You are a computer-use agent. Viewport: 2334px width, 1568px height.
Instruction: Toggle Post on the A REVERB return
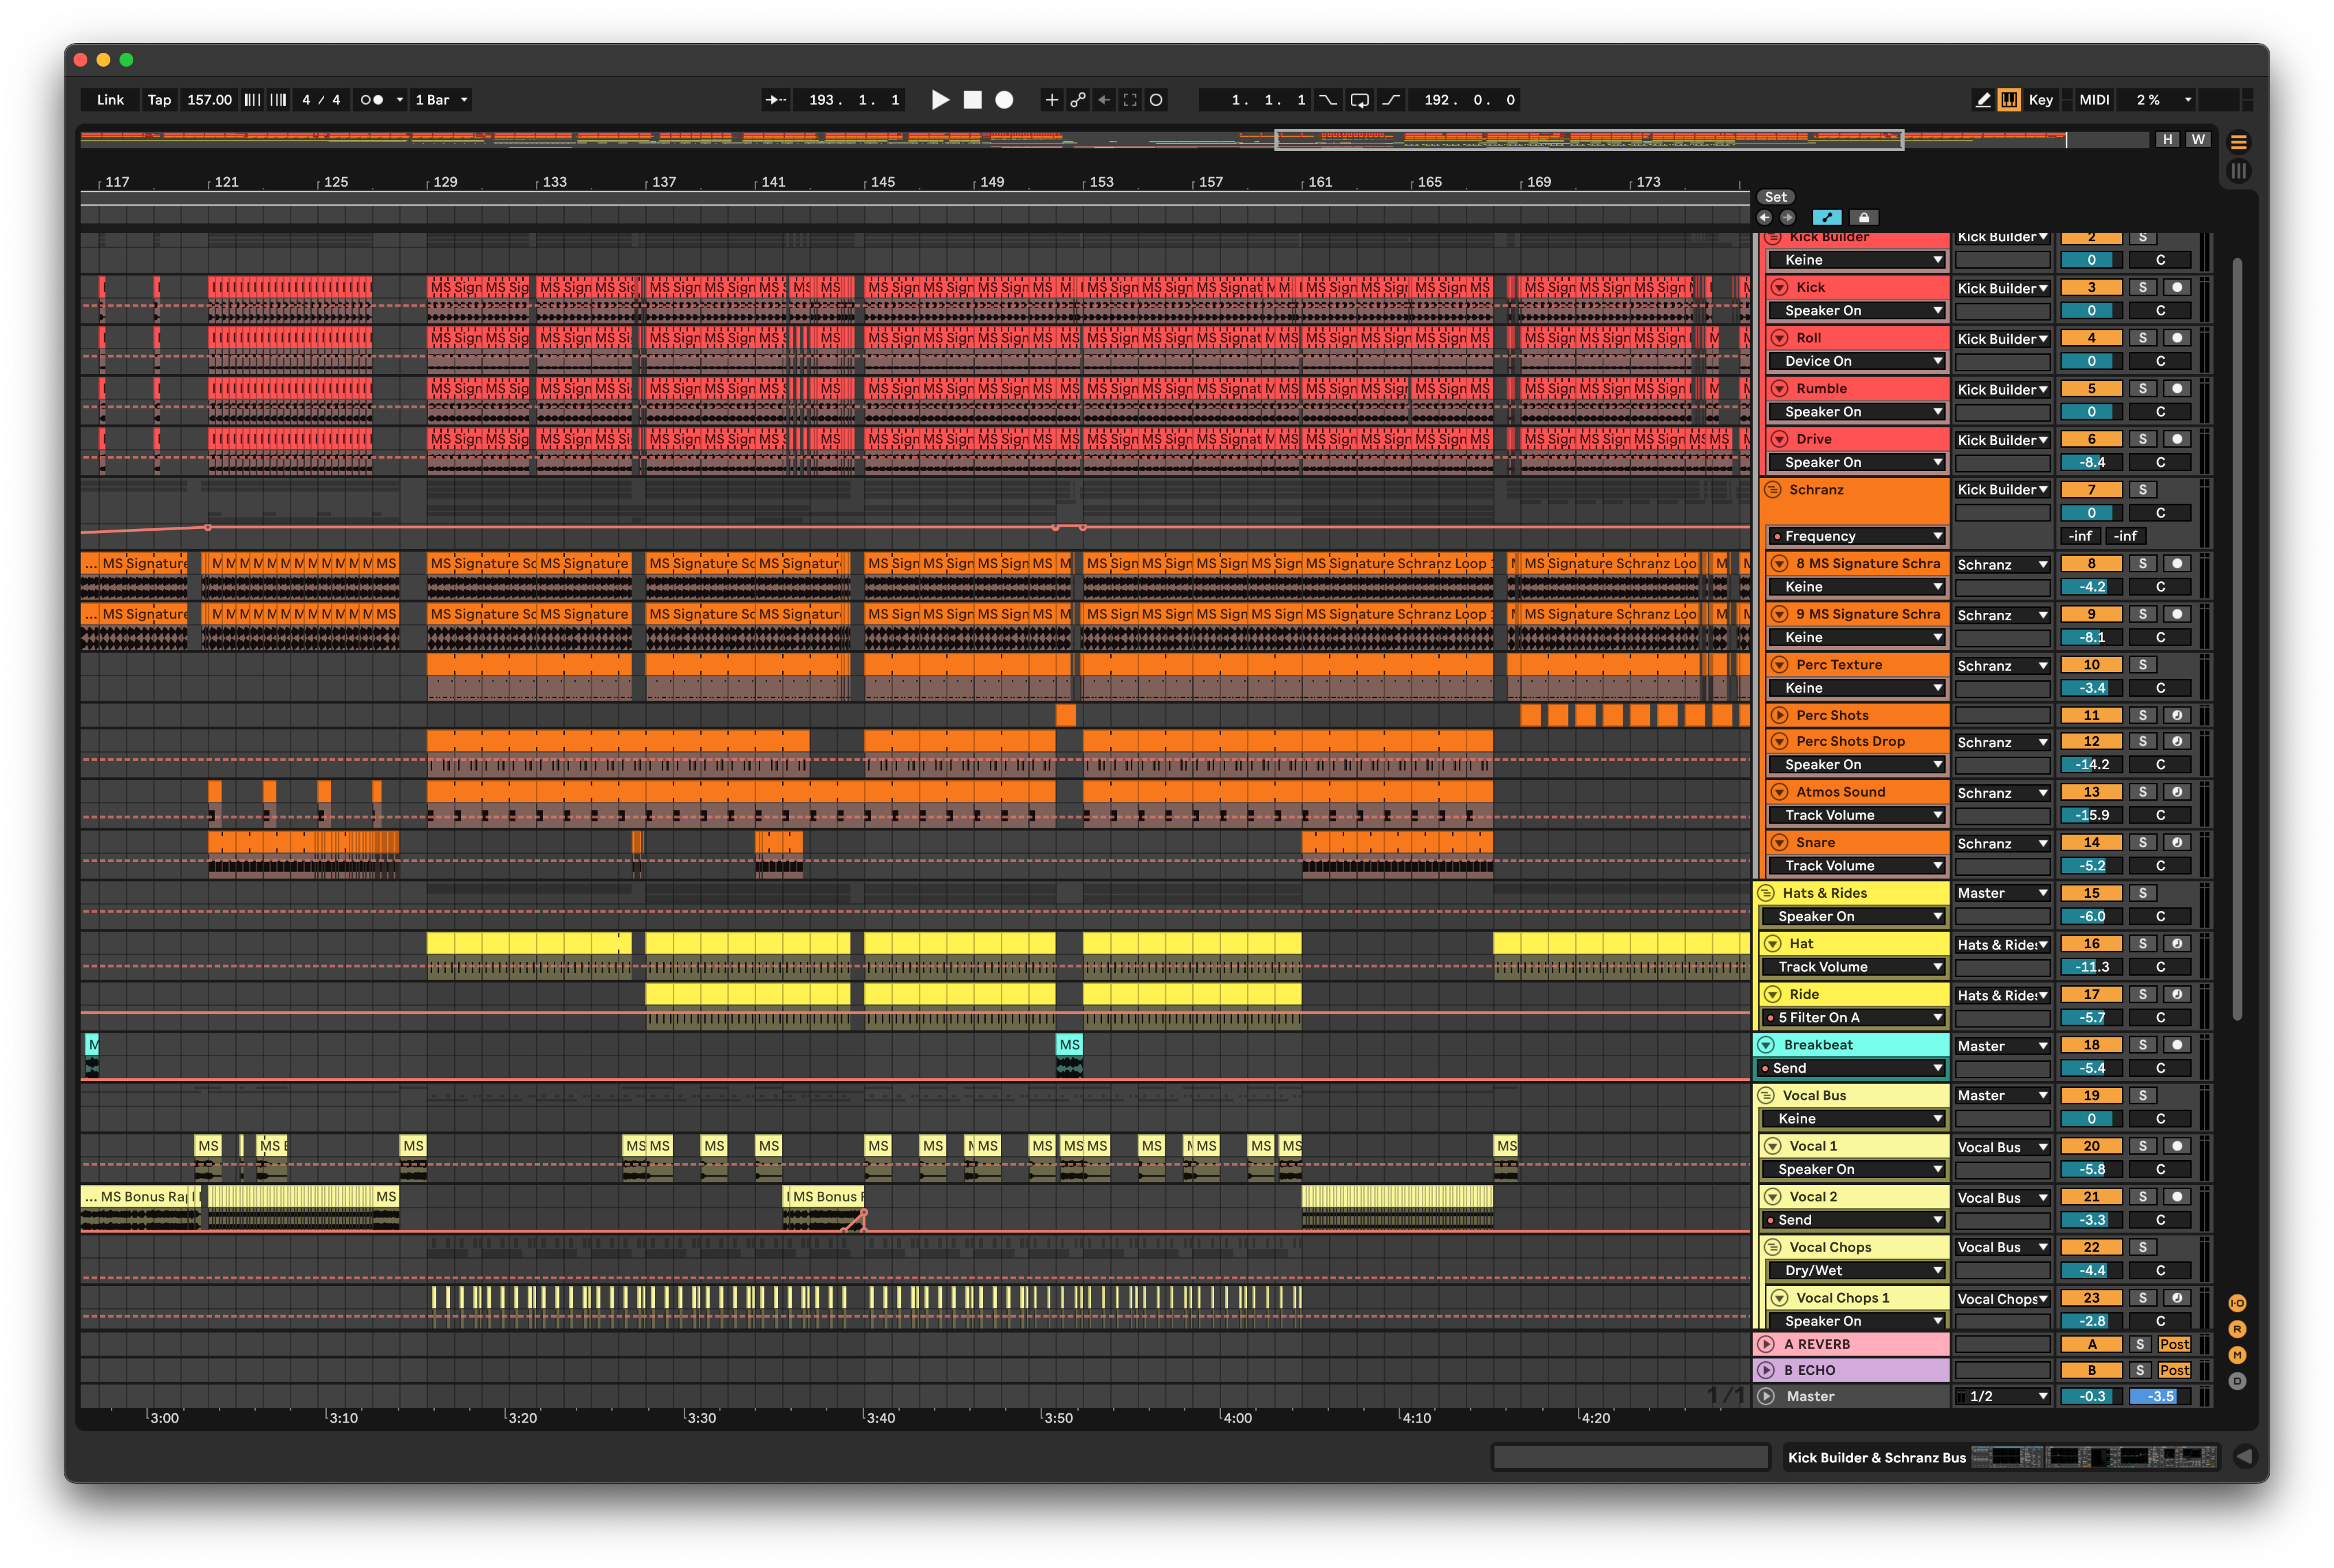[x=2174, y=1345]
